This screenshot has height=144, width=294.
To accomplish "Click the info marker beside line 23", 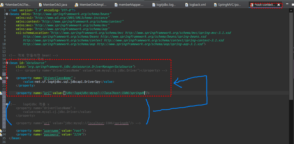I will (1, 93).
